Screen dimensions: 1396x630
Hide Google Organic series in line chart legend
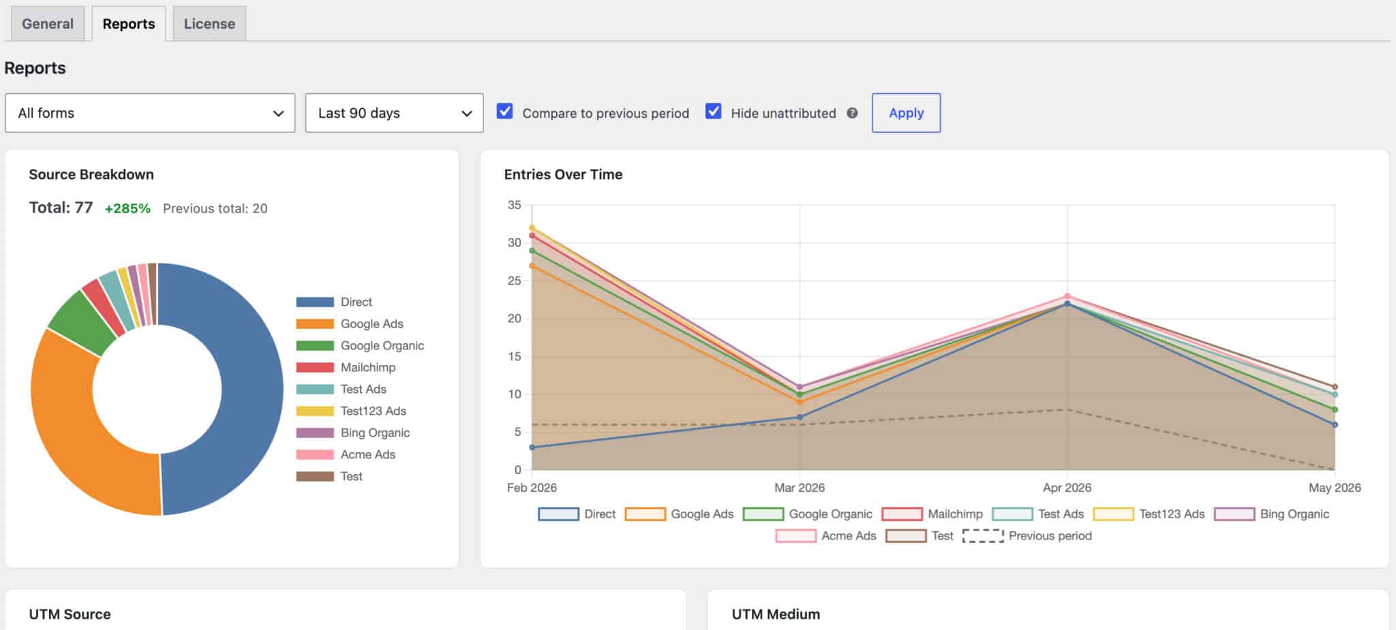(x=807, y=514)
